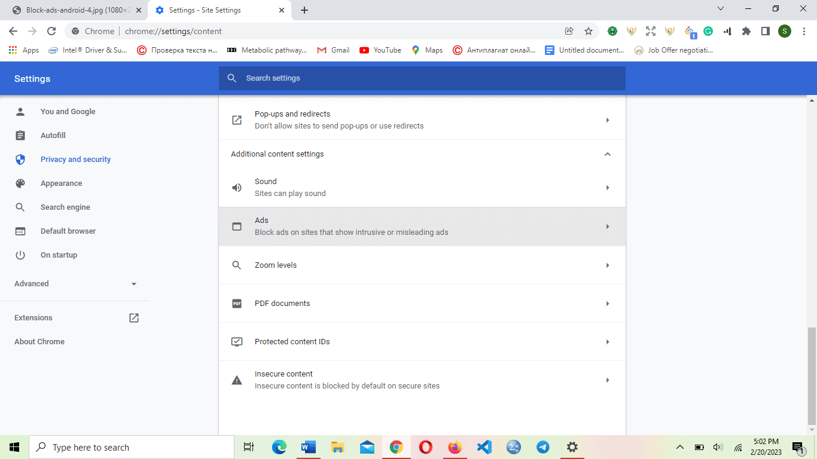
Task: Toggle the Chrome side panel icon
Action: pos(765,31)
